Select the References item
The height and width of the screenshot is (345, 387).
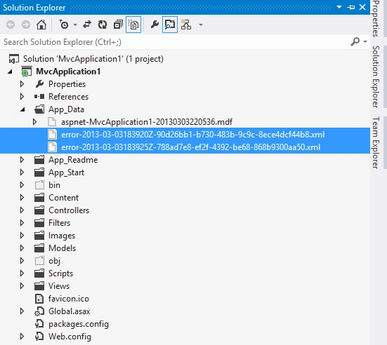[x=68, y=97]
